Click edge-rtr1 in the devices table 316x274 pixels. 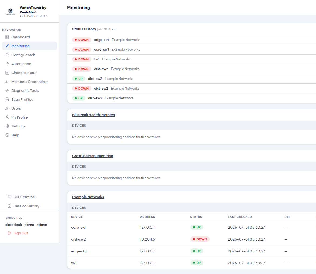[79, 251]
